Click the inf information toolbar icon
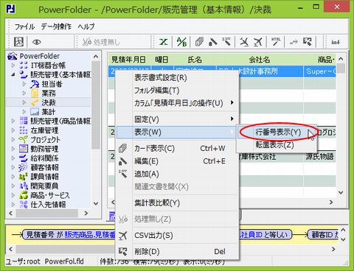 tap(336, 42)
